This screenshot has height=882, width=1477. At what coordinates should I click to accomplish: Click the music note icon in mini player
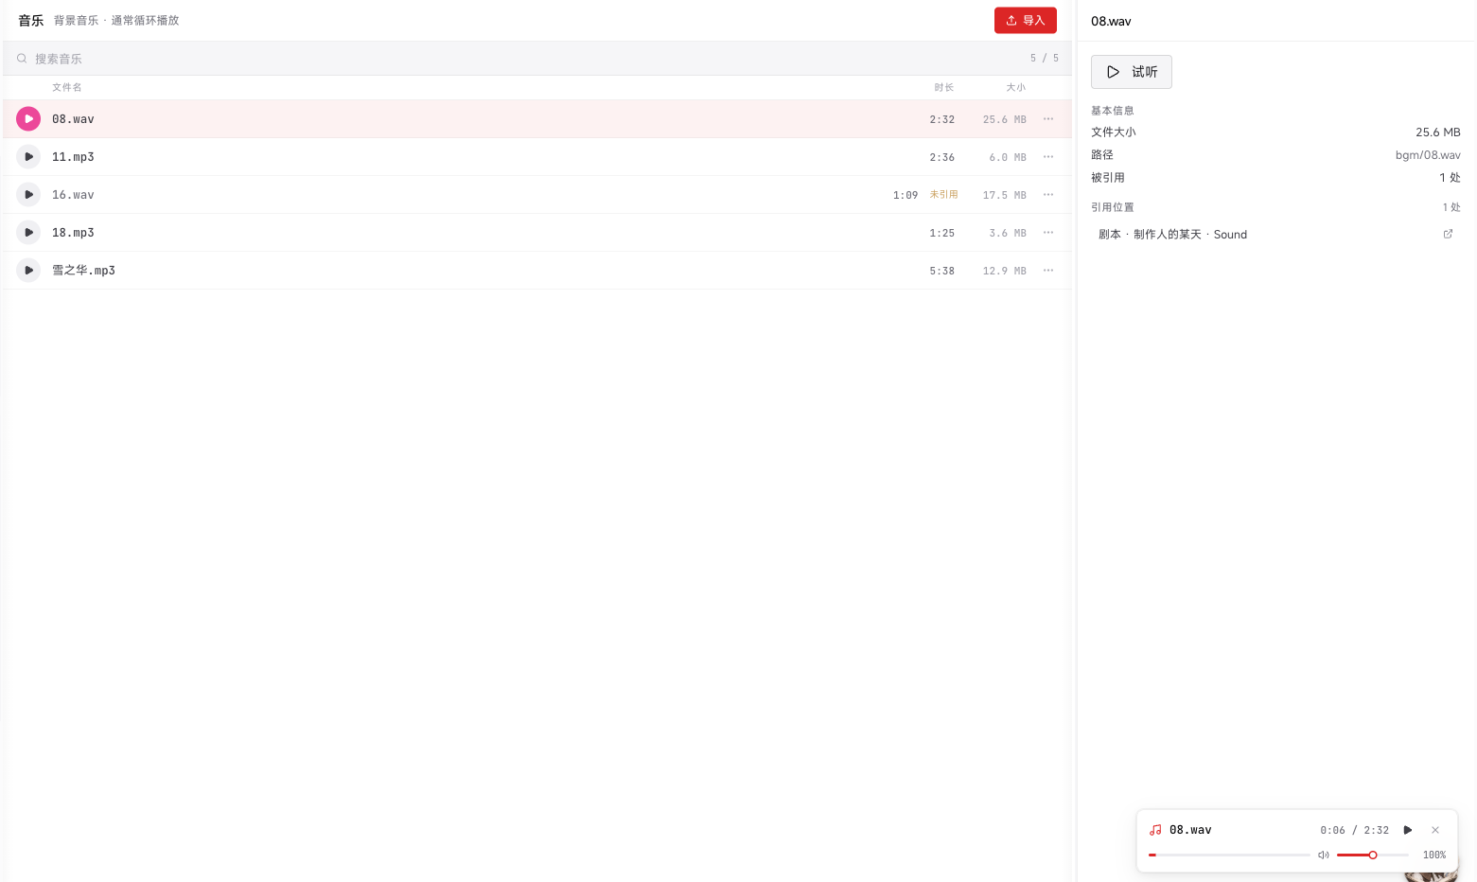[x=1155, y=830]
